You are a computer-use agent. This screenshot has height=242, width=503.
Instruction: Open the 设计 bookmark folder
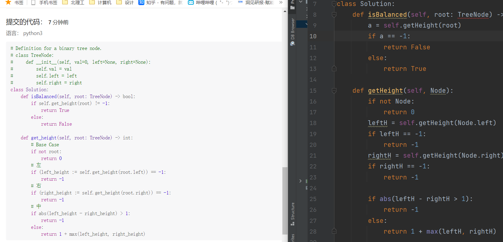pyautogui.click(x=125, y=2)
